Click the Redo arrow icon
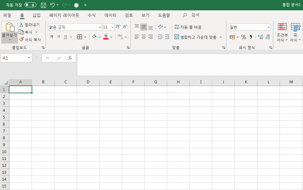Viewport: 303px width, 190px height. click(x=64, y=5)
